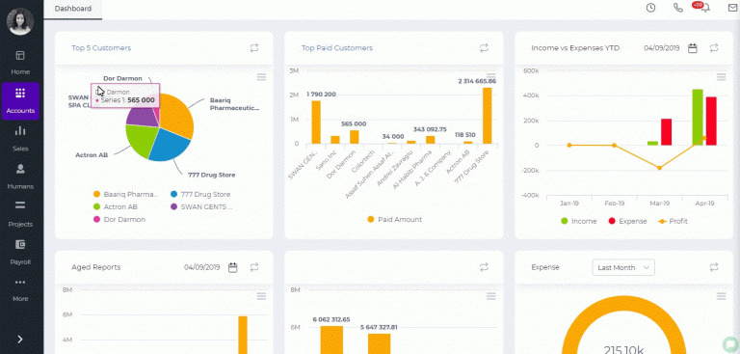Open the Payroll module icon

pyautogui.click(x=20, y=244)
